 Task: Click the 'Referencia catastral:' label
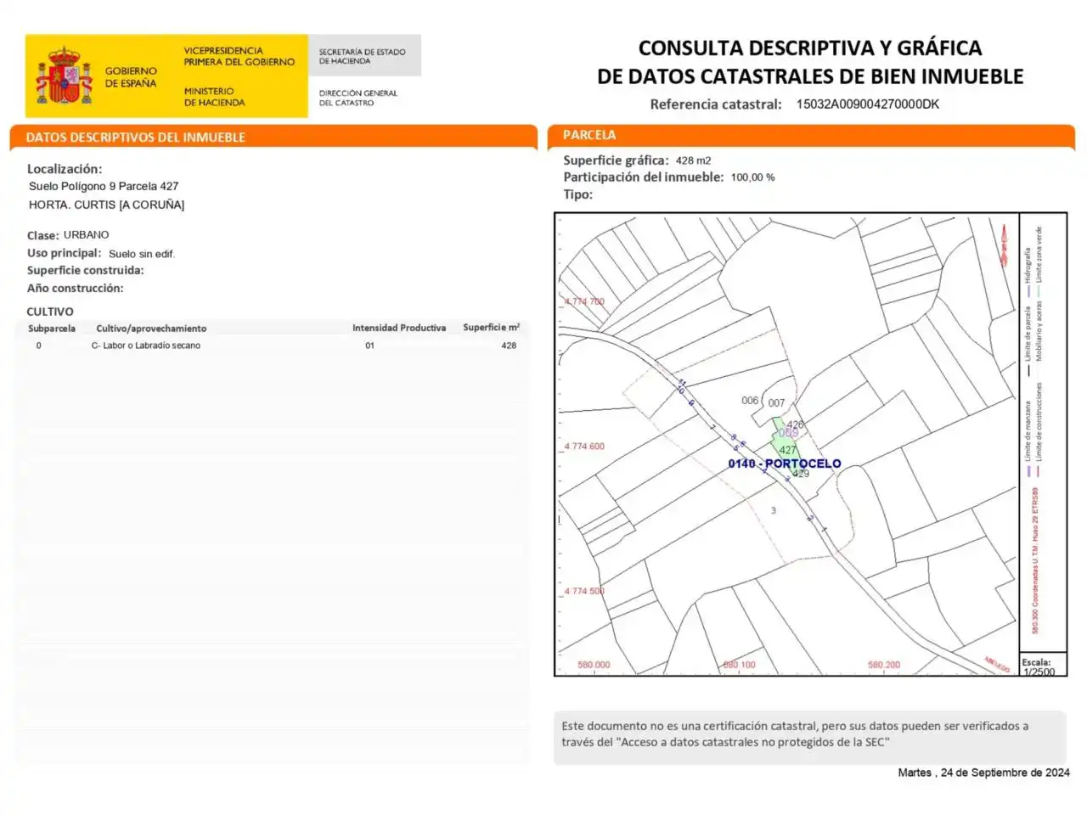coord(715,104)
